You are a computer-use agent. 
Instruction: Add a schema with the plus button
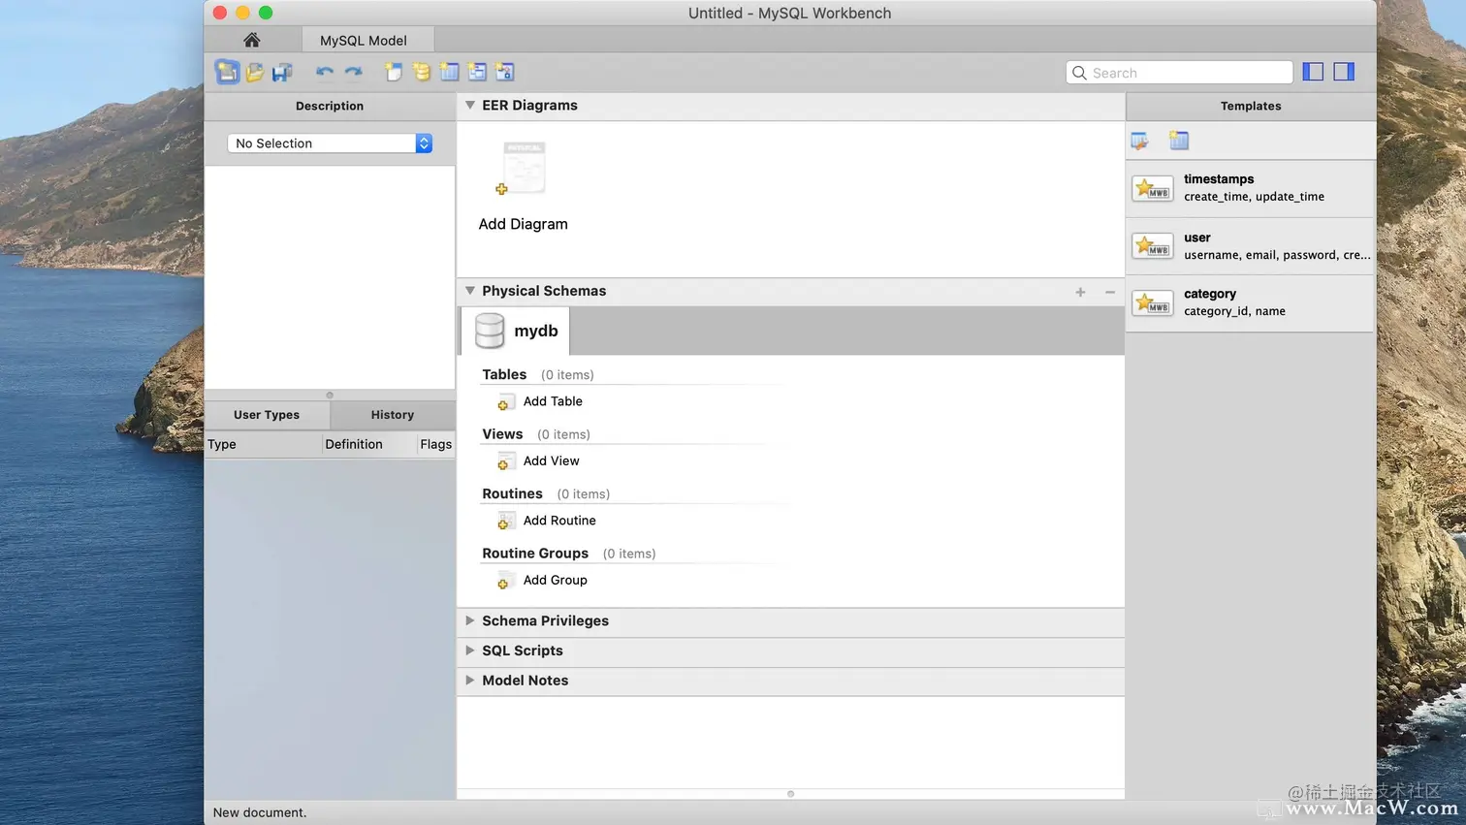click(1080, 292)
